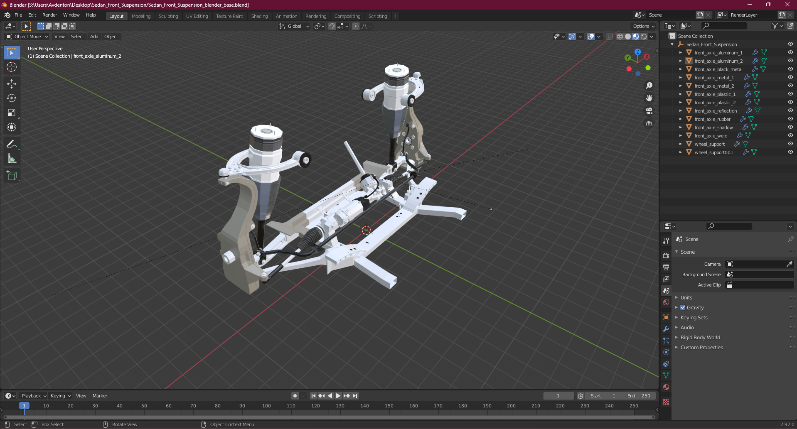The height and width of the screenshot is (429, 797).
Task: Select the Annotate tool
Action: coord(12,145)
